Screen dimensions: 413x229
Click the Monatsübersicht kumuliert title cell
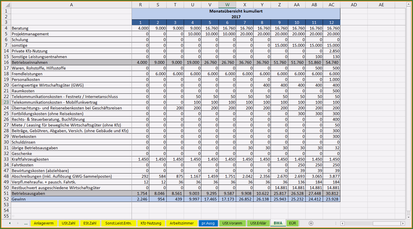(236, 11)
